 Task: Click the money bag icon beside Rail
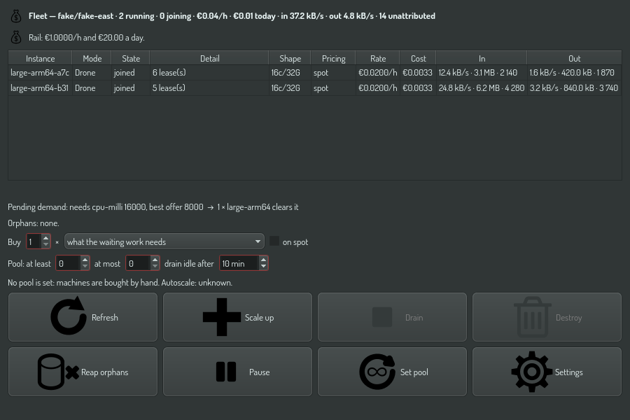coord(16,37)
